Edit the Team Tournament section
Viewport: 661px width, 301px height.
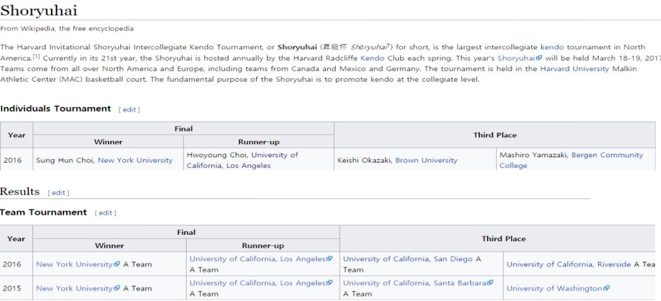tap(106, 213)
